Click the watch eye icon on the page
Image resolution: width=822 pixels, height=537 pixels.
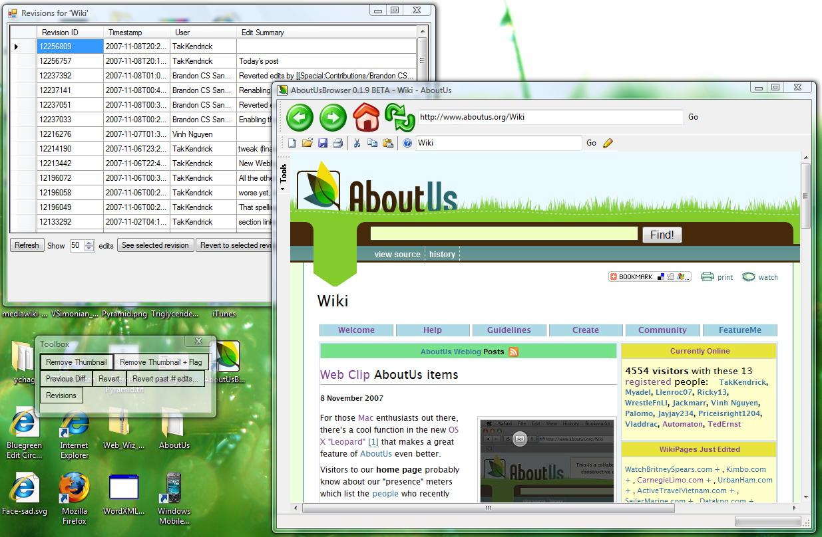[x=749, y=277]
